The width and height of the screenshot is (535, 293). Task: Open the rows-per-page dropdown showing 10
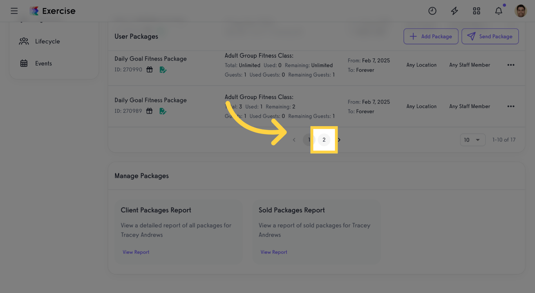472,139
